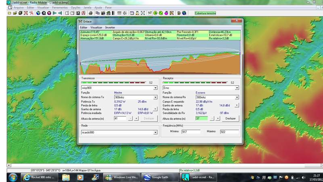This screenshot has height=182, width=323.
Task: Switch to Windows Live Messenger in taskbar
Action: [x=121, y=177]
